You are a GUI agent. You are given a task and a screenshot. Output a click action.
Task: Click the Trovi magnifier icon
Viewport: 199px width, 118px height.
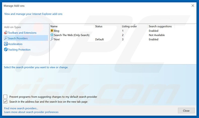[x=52, y=39]
